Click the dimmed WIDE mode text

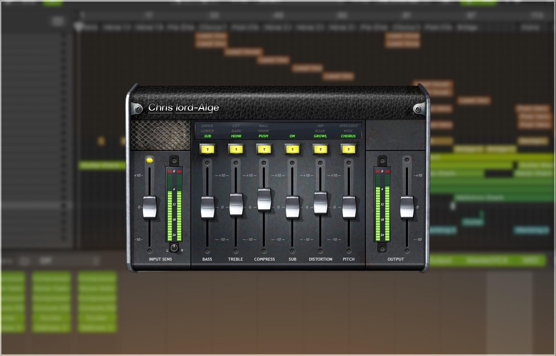tap(348, 131)
